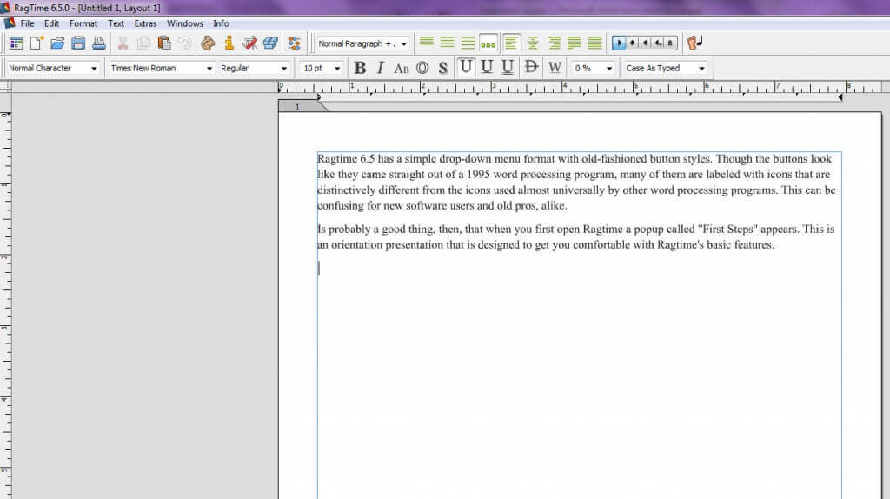Set one-and-a-half line spacing
This screenshot has height=499, width=890.
click(448, 43)
